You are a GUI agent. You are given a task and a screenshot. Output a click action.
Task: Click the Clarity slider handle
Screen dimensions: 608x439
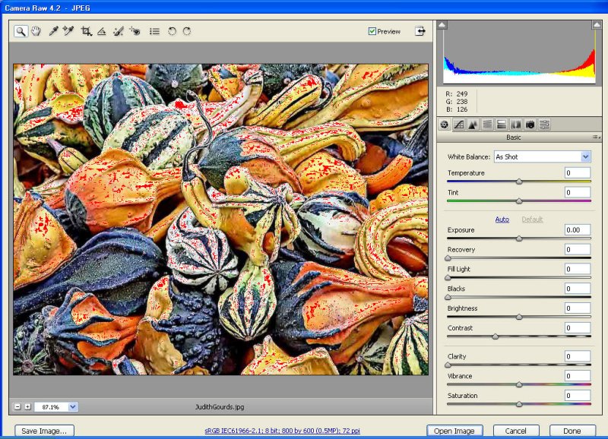pos(448,365)
